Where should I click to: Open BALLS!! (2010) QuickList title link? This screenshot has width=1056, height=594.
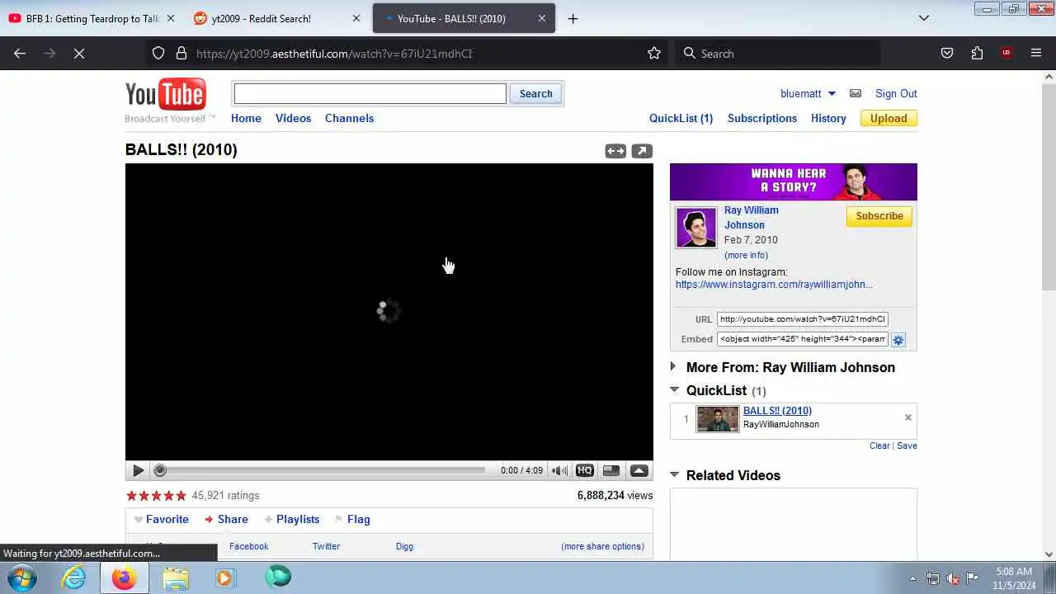(777, 410)
